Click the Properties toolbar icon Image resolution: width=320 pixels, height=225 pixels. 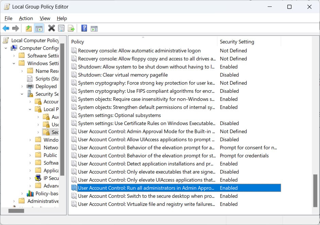pos(61,28)
